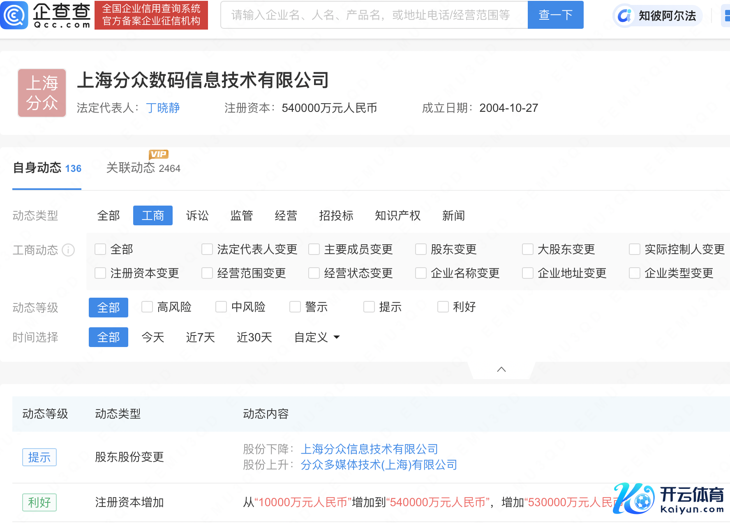Toggle the 股东变更 checkbox

coord(421,249)
